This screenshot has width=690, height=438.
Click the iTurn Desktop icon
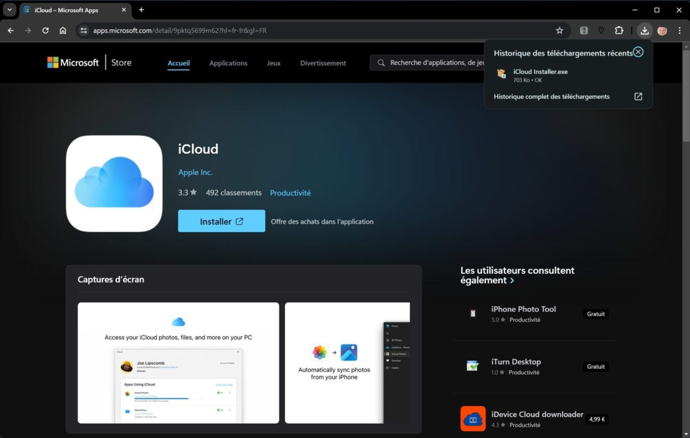(x=473, y=366)
